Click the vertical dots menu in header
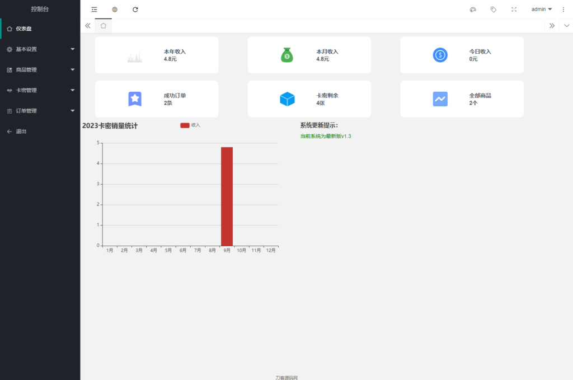The height and width of the screenshot is (380, 573). (563, 10)
